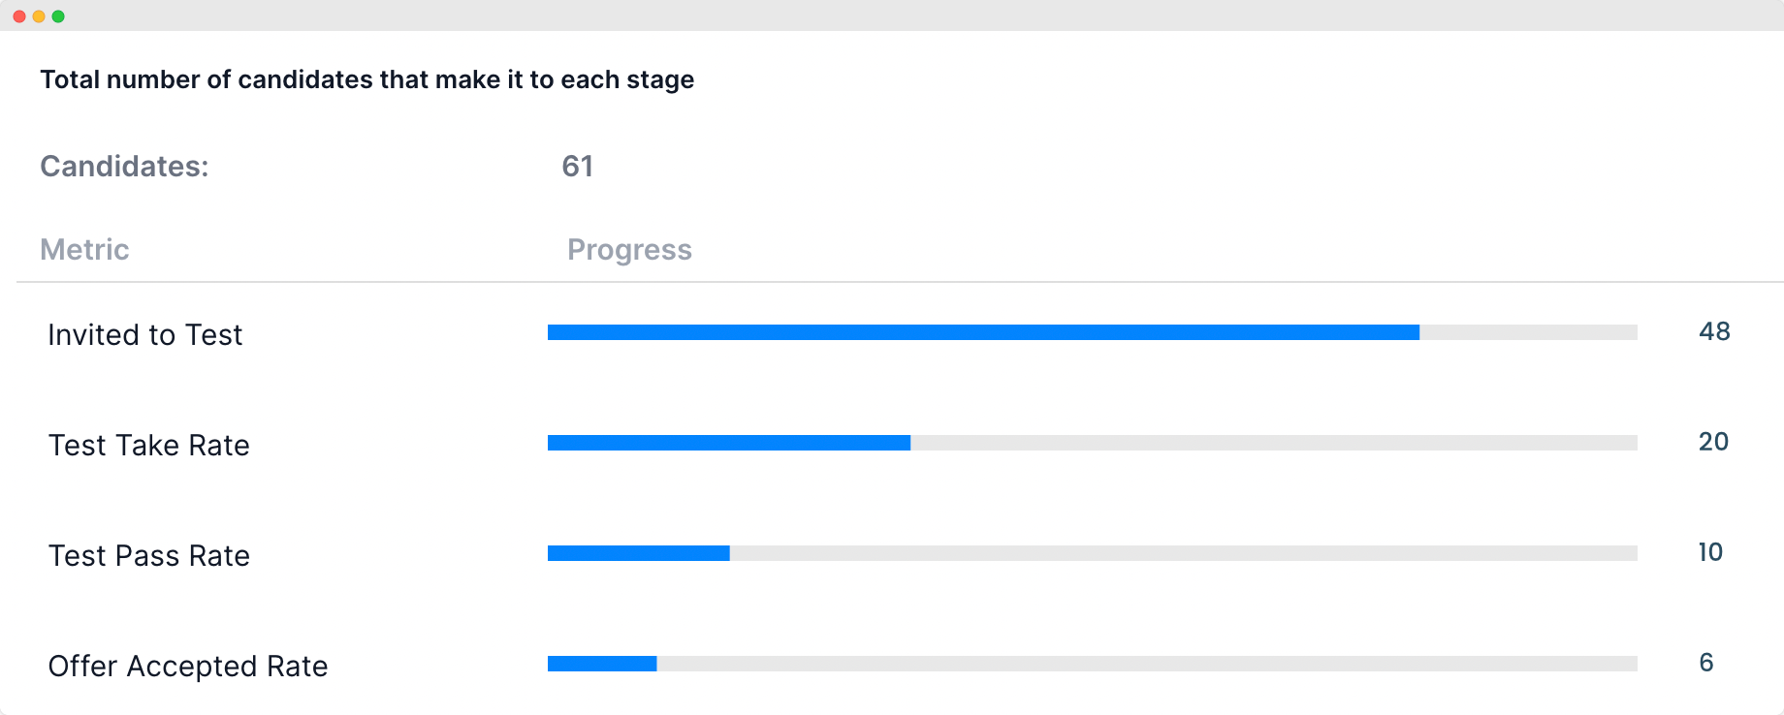The width and height of the screenshot is (1784, 715).
Task: Click the Candidates label
Action: tap(124, 167)
